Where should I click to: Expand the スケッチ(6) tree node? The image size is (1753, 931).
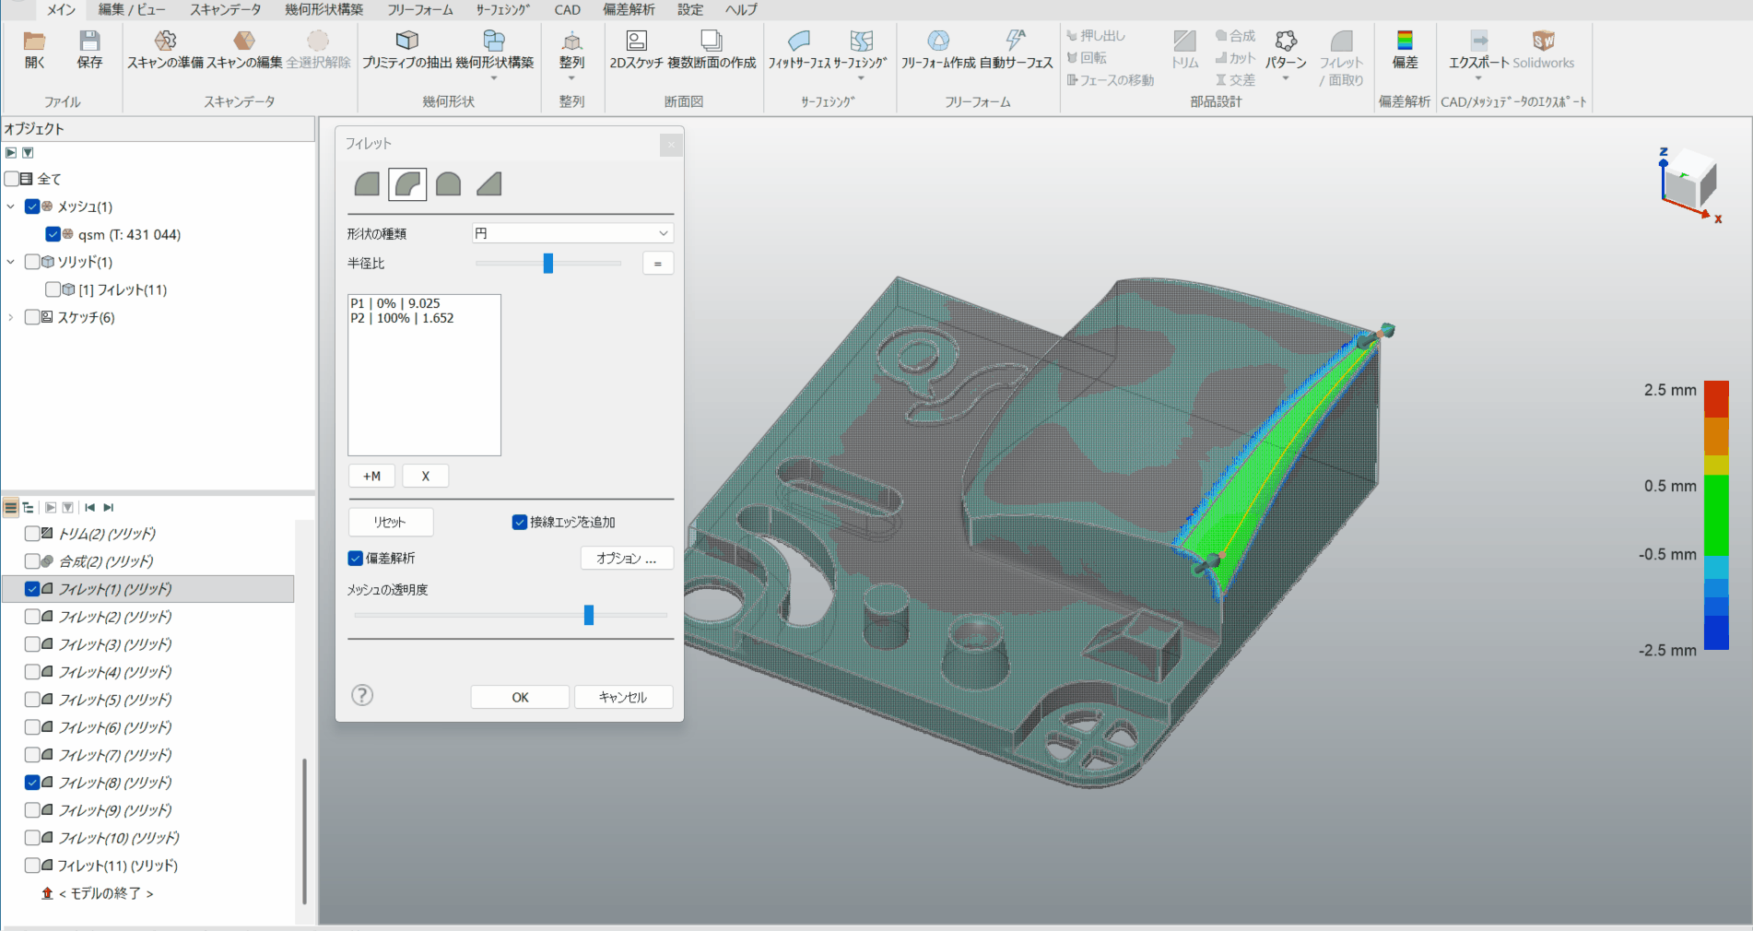pos(11,317)
